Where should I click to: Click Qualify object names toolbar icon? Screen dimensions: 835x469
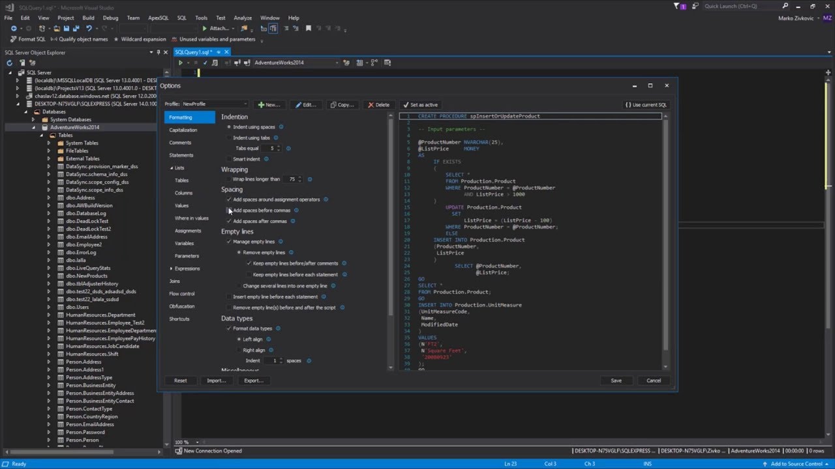(54, 39)
